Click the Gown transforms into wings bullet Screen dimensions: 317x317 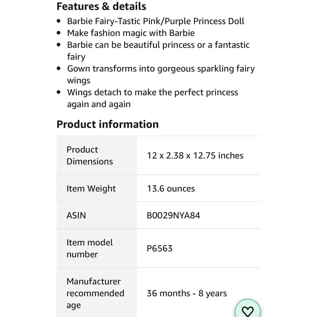161,74
